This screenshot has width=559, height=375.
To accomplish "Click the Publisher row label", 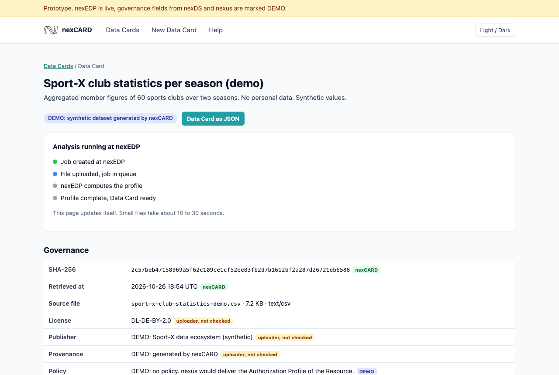I will coord(62,337).
